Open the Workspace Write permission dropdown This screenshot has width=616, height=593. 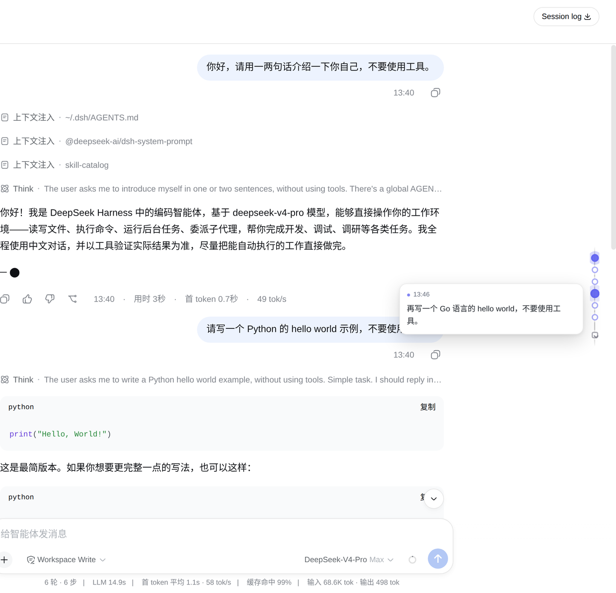(66, 560)
